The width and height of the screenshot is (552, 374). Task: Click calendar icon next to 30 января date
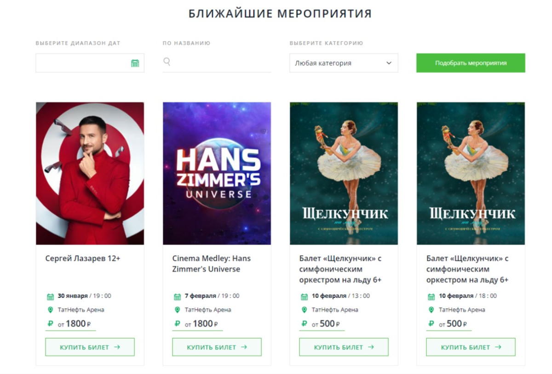50,297
